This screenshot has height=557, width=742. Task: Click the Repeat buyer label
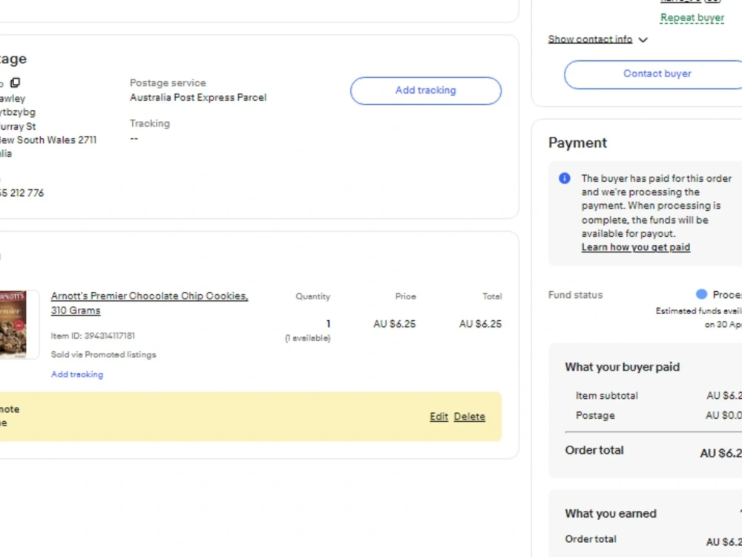[x=692, y=18]
